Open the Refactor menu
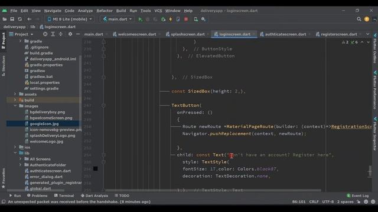 105,11
